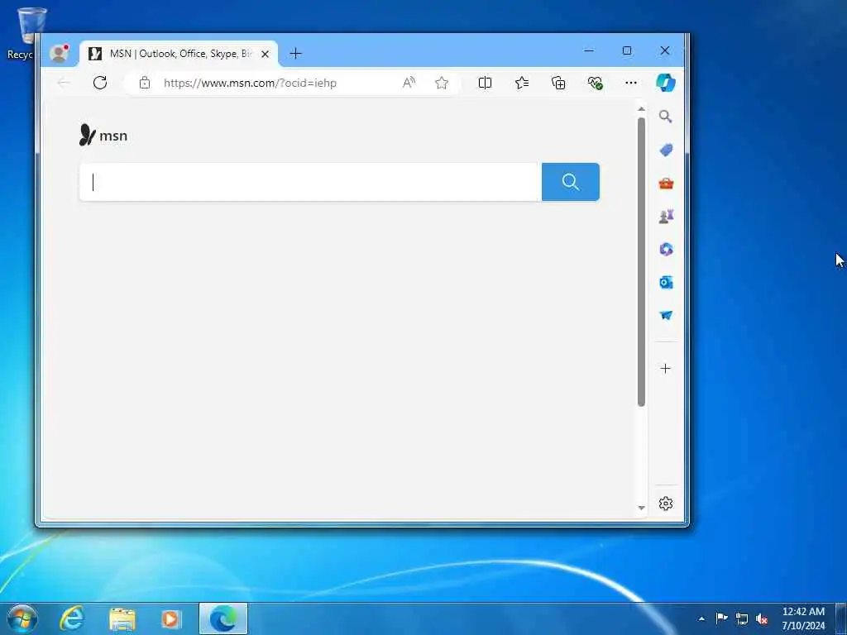
Task: Open the sidebar Search icon
Action: tap(666, 116)
